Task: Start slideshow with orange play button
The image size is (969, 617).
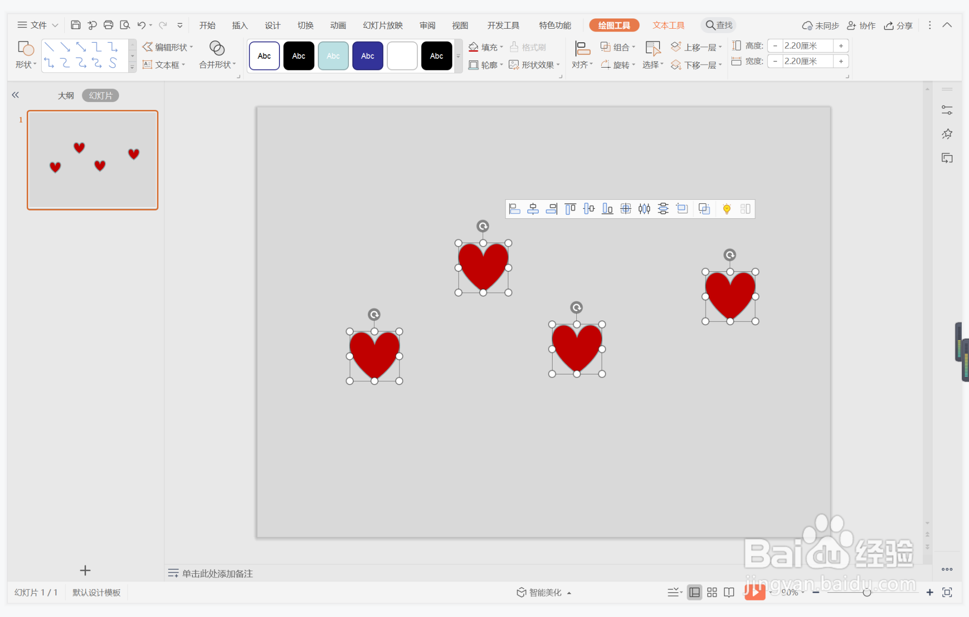Action: (x=754, y=592)
